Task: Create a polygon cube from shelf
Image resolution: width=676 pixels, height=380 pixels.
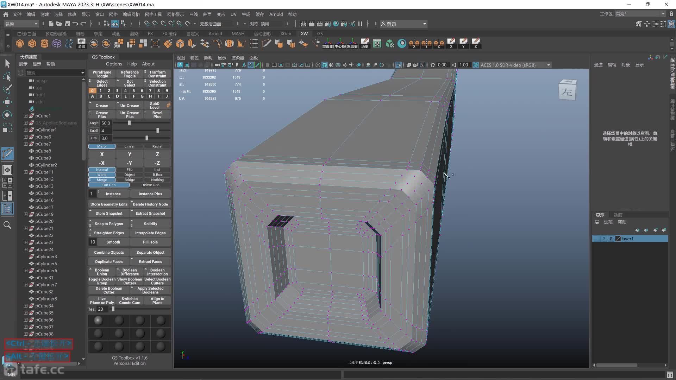Action: (32, 44)
